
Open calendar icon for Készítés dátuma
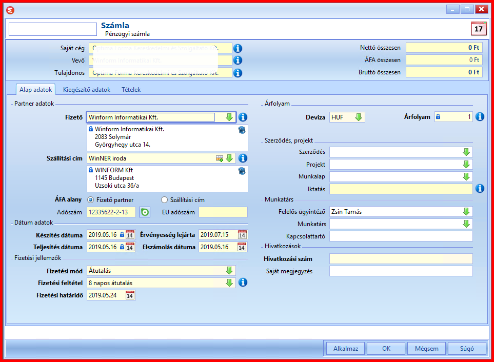coord(130,235)
